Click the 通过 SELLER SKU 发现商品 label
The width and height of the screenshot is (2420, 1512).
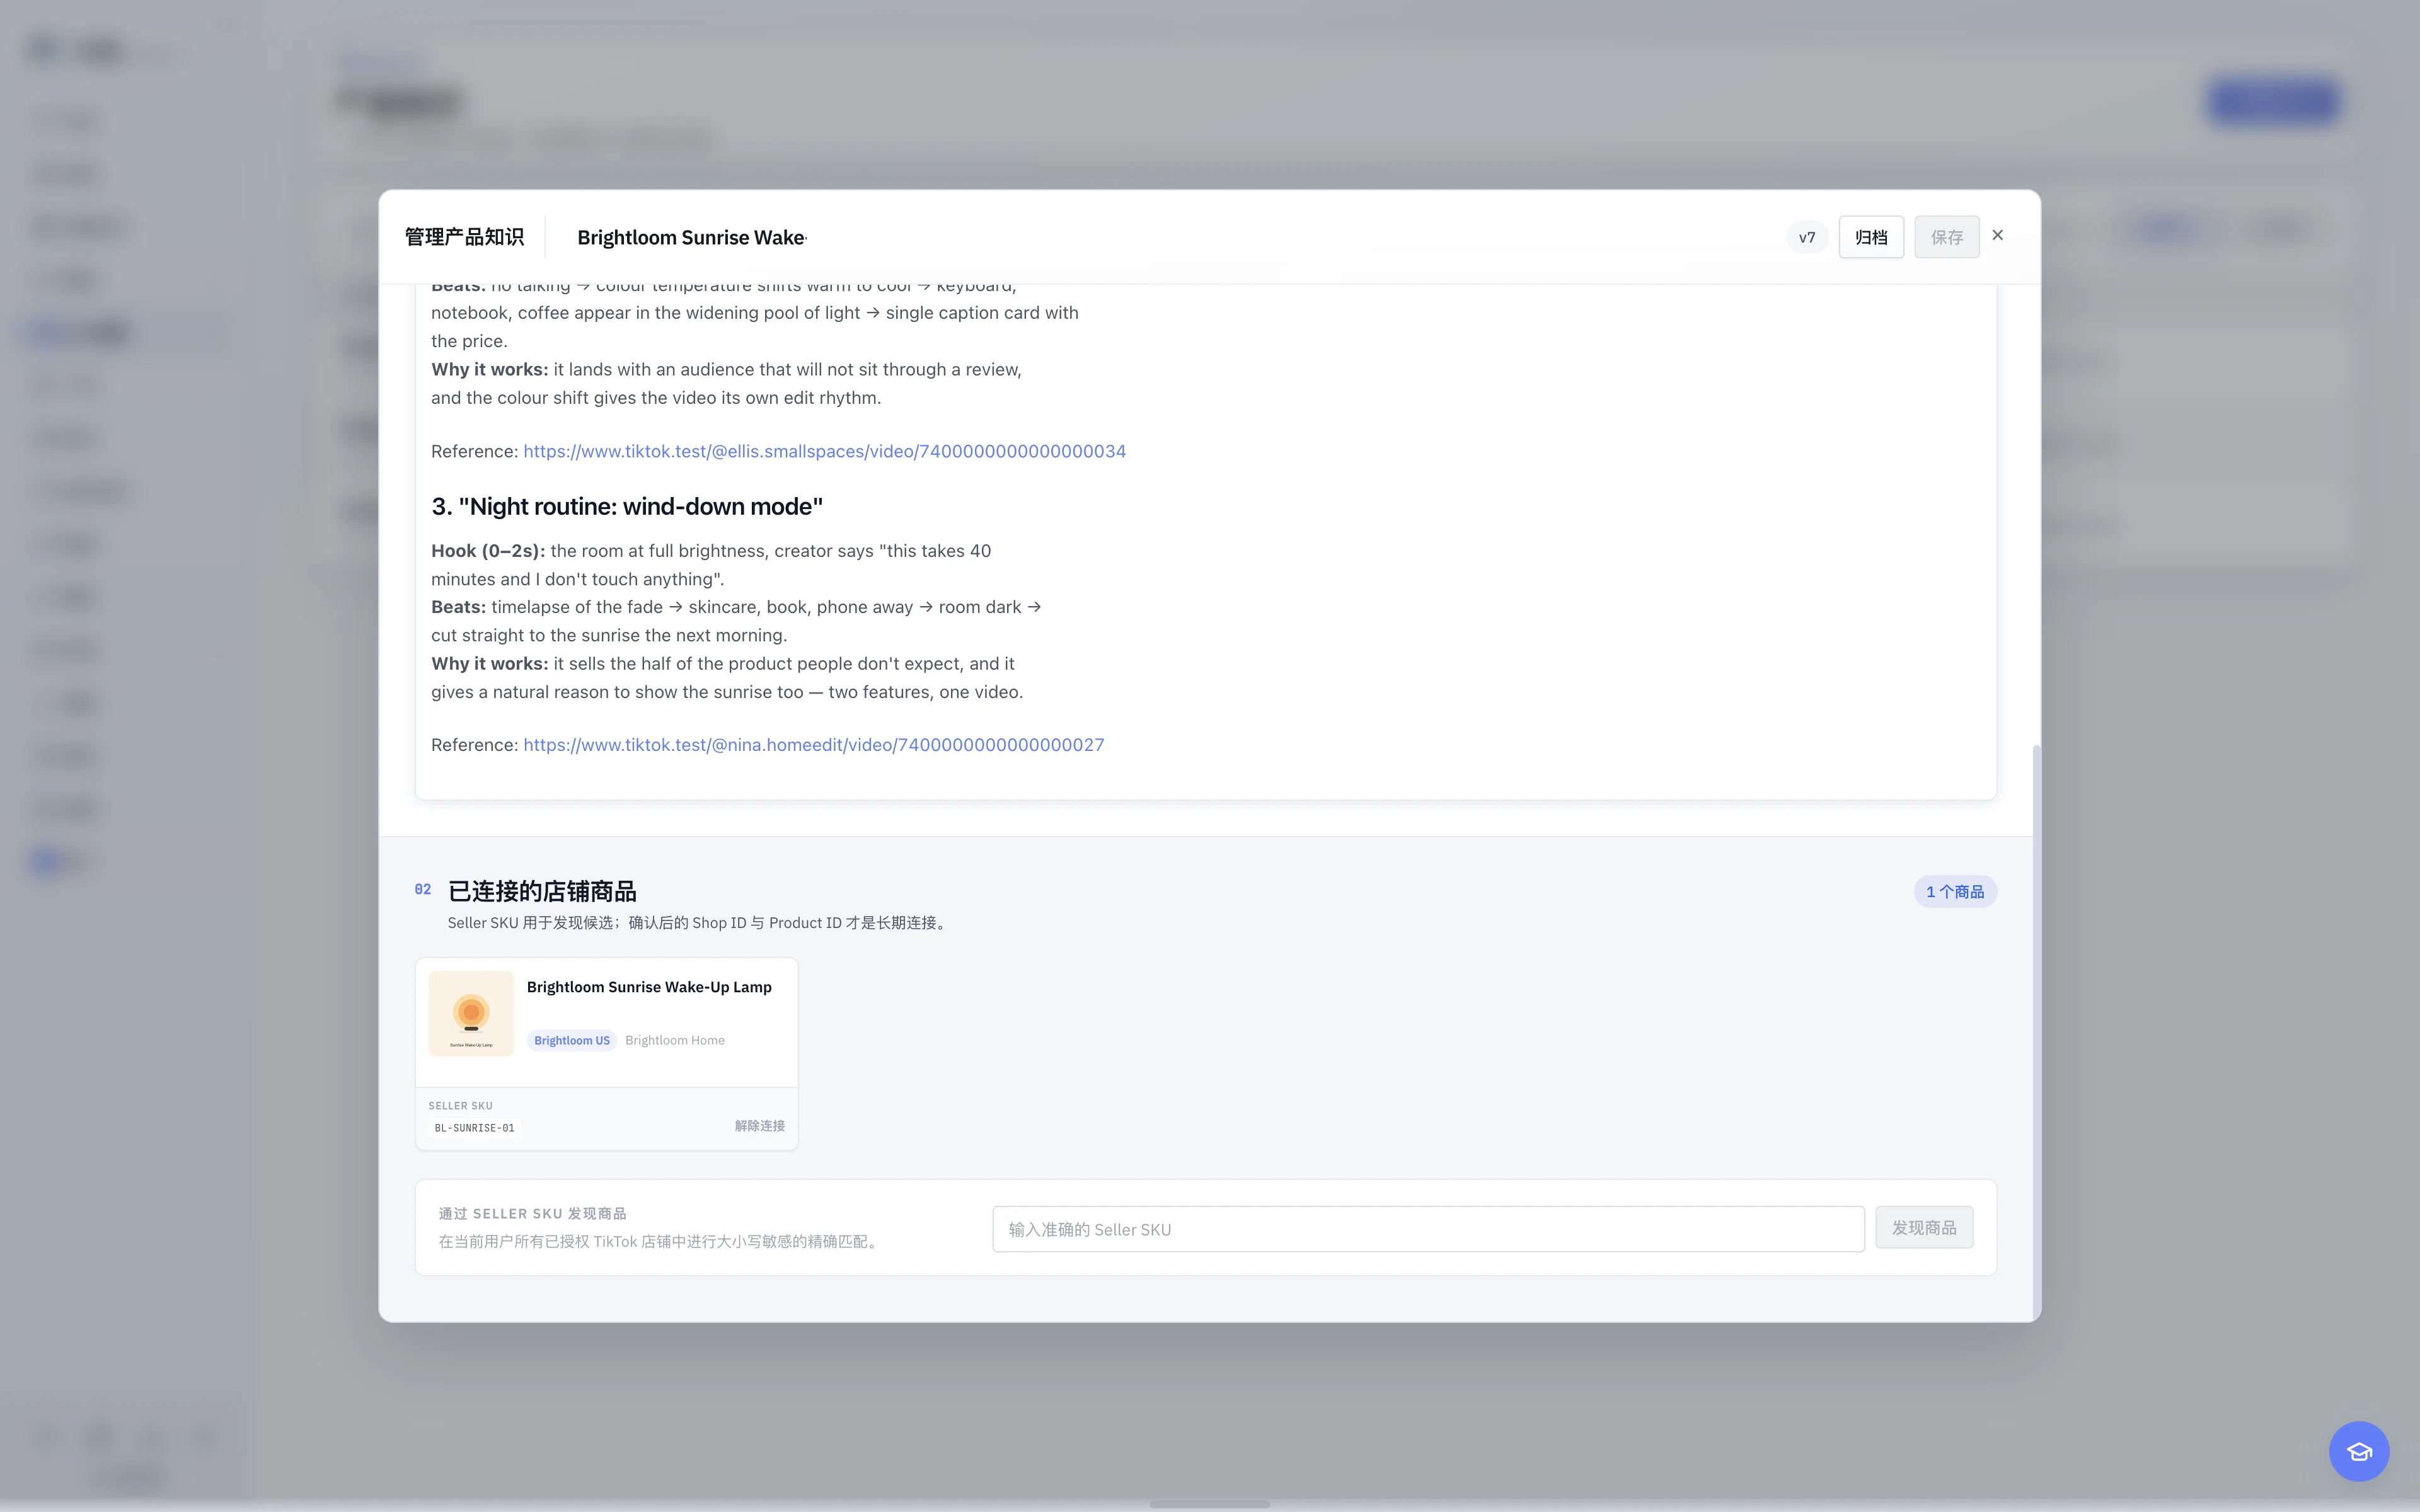532,1214
